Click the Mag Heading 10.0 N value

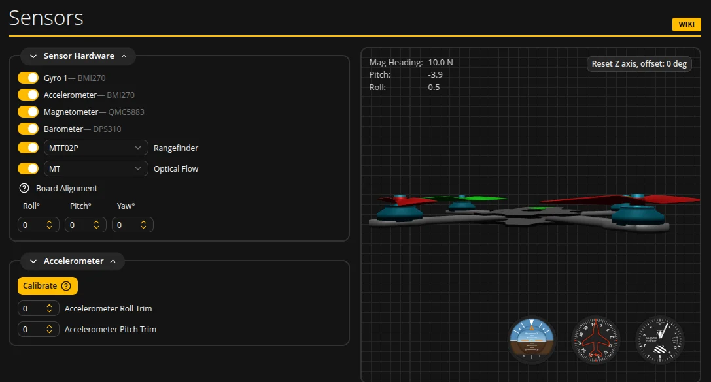tap(440, 63)
